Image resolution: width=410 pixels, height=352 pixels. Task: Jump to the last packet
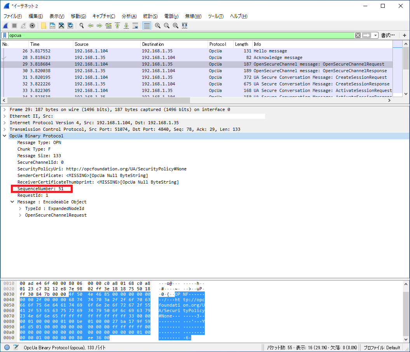[126, 26]
